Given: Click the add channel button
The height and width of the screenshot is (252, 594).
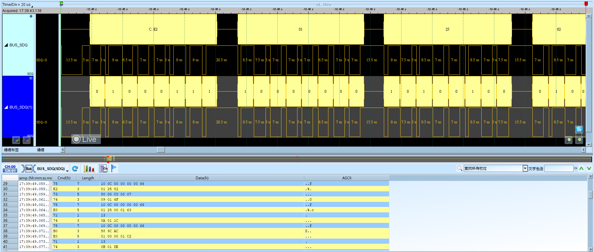Looking at the screenshot, I should pyautogui.click(x=16, y=140).
